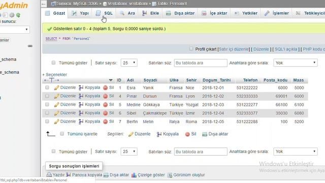Click the sidebar link chain icon
The width and height of the screenshot is (325, 183).
pyautogui.click(x=30, y=46)
